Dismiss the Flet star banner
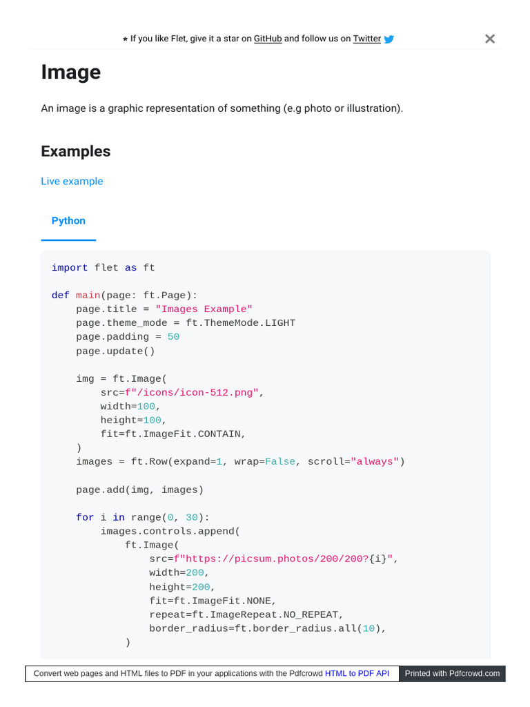 [490, 39]
